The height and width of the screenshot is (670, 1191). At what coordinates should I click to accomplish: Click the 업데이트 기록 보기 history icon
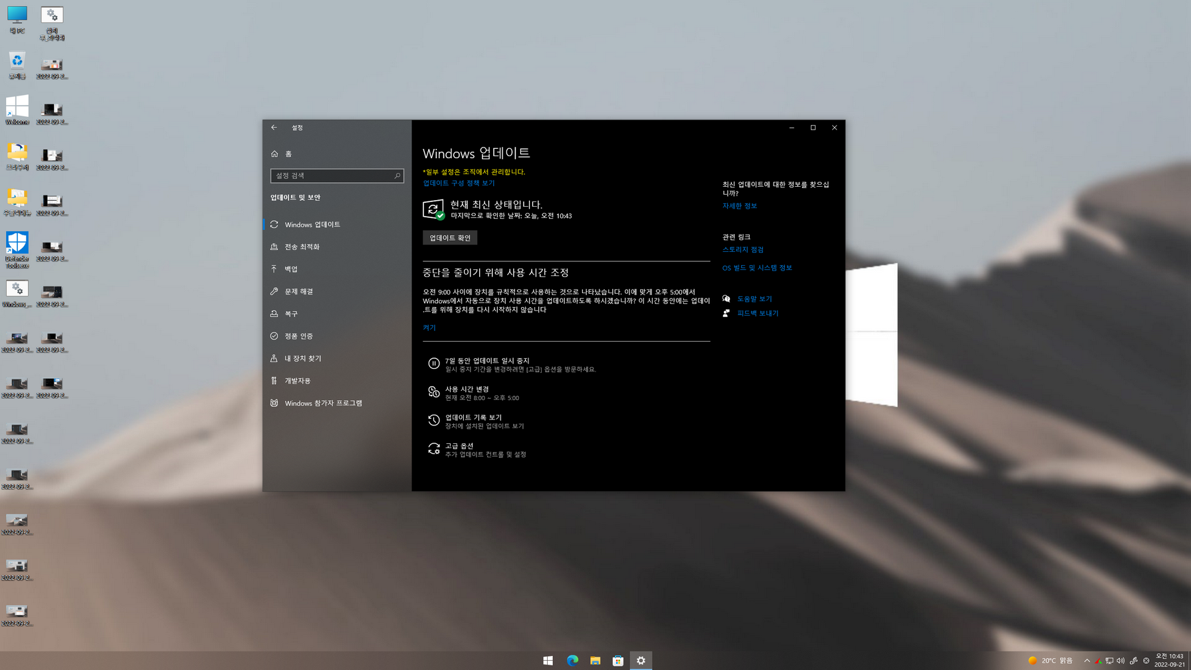(433, 421)
